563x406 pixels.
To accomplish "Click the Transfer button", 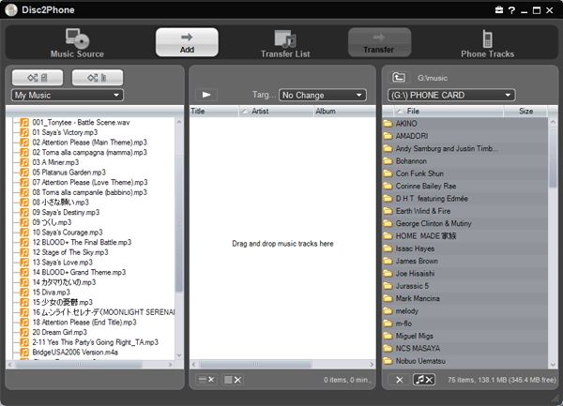I will [x=379, y=43].
